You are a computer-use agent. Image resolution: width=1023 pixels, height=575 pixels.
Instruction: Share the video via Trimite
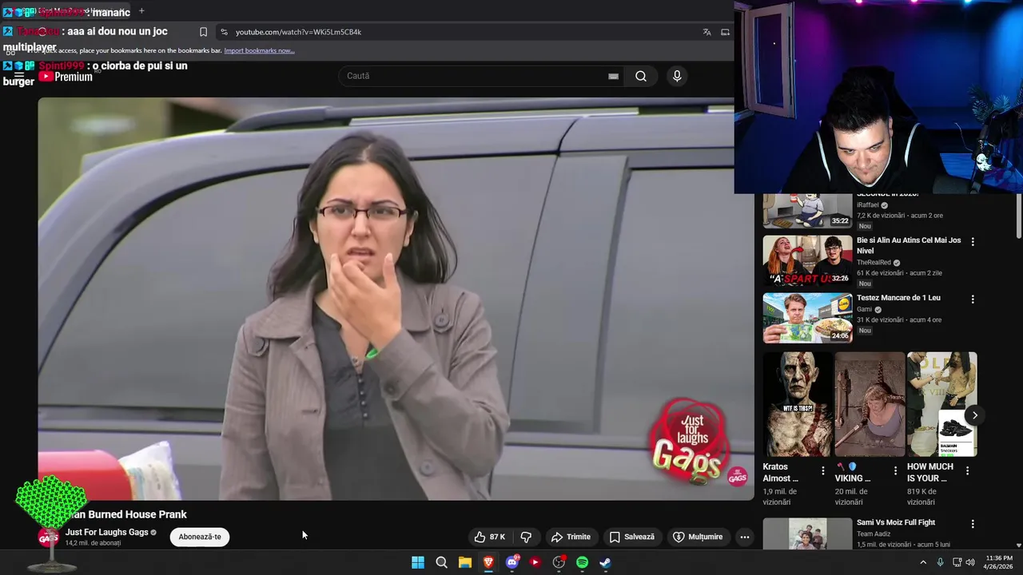(571, 537)
